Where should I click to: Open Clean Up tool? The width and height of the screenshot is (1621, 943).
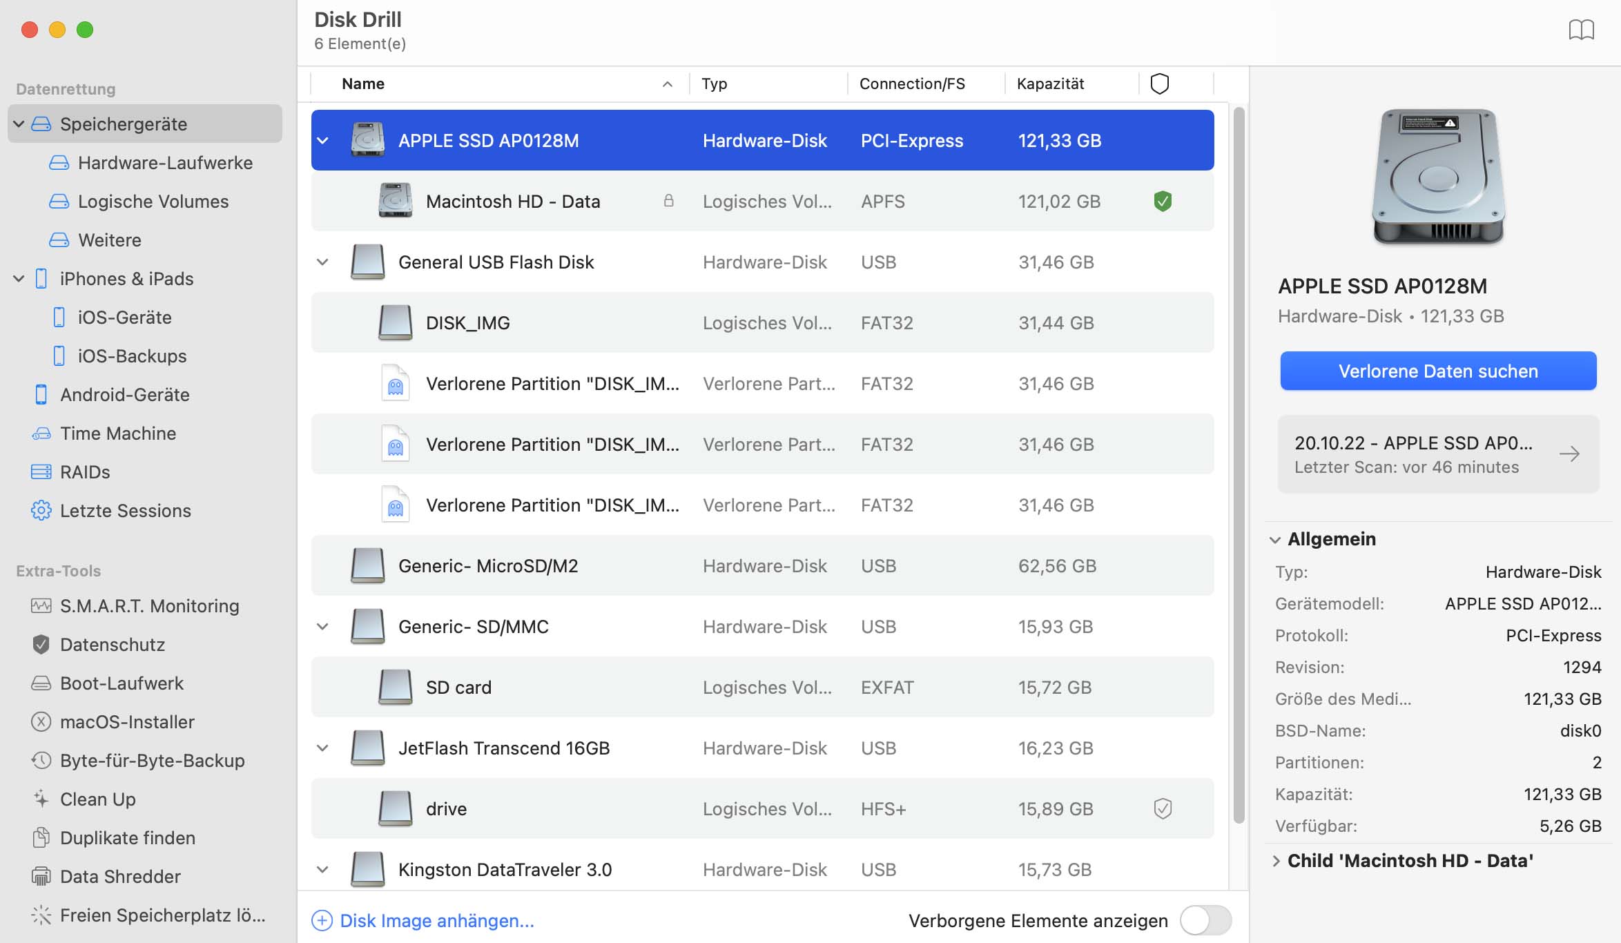pyautogui.click(x=84, y=799)
